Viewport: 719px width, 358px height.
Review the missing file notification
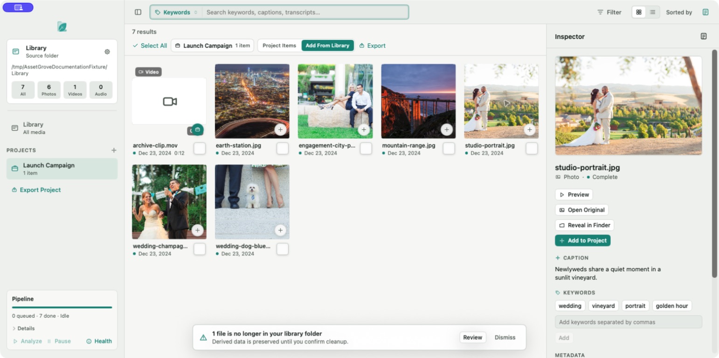(472, 337)
